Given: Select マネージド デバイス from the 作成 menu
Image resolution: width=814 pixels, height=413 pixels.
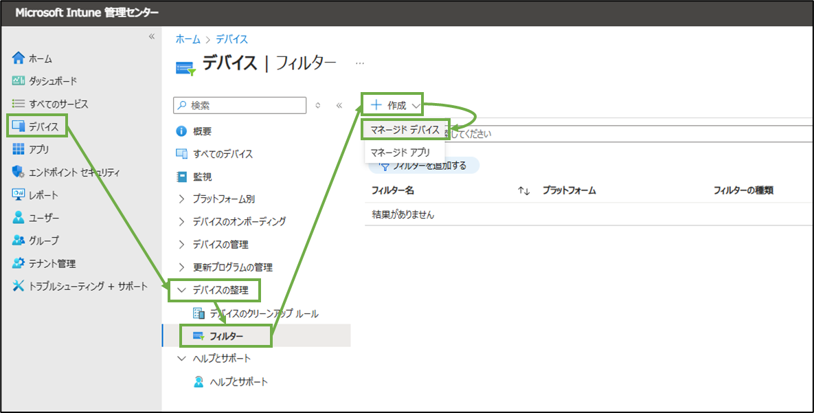Looking at the screenshot, I should [x=405, y=130].
